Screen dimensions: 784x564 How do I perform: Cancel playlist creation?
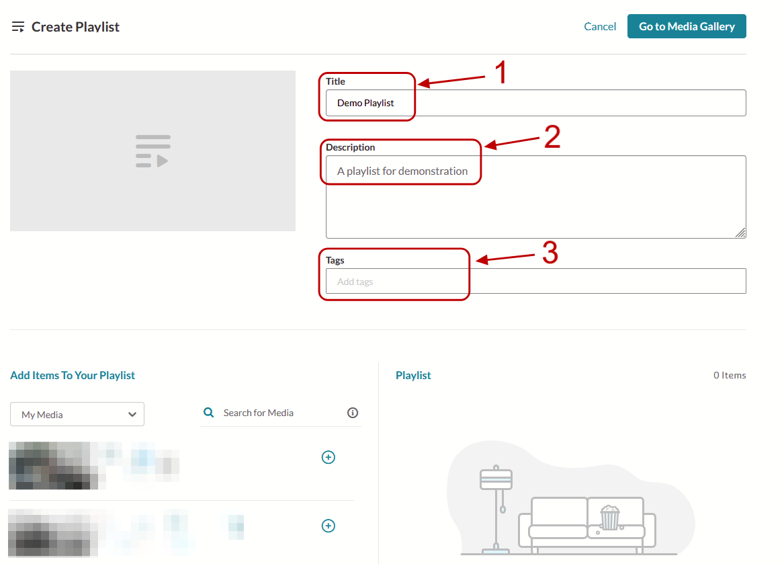click(599, 26)
